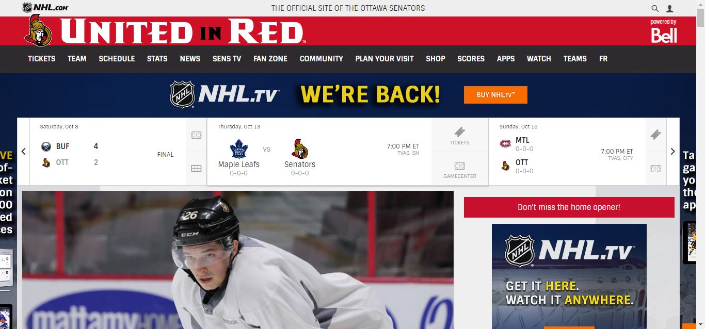705x329 pixels.
Task: Open Gamecenter icon for the Thursday game
Action: [459, 169]
